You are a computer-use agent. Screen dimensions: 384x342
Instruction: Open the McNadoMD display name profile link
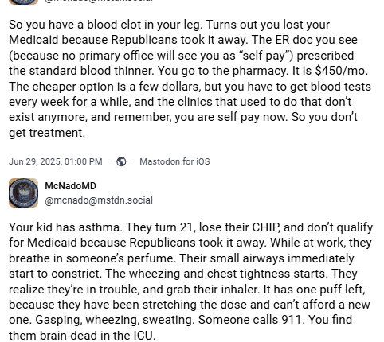coord(70,186)
